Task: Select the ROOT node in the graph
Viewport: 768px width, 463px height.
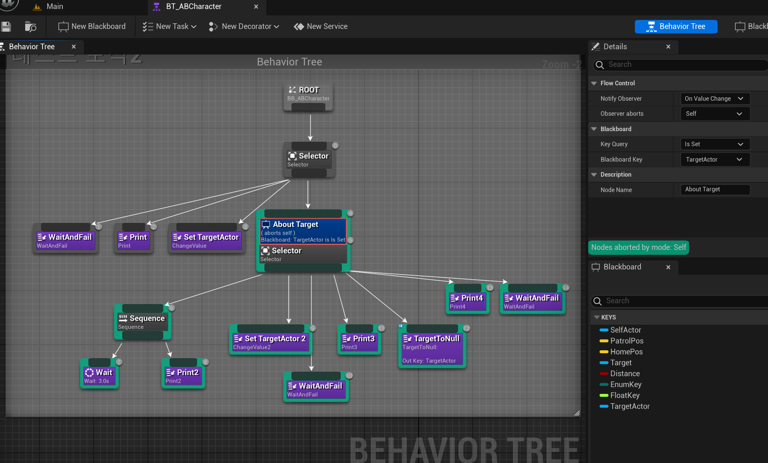Action: [x=308, y=94]
